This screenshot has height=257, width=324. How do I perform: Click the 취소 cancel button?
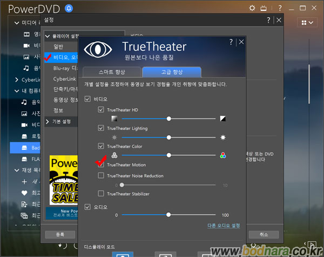264,234
